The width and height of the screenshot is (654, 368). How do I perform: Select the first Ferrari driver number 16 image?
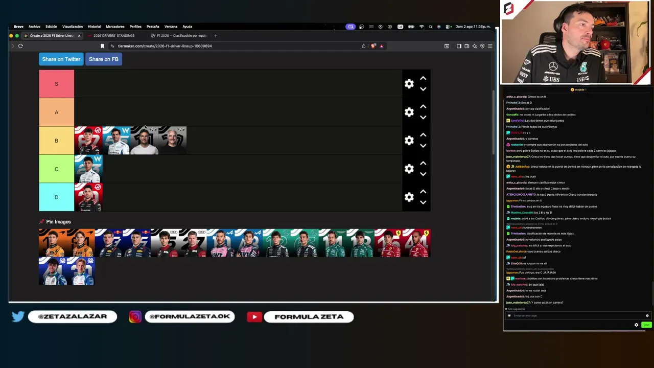click(388, 243)
